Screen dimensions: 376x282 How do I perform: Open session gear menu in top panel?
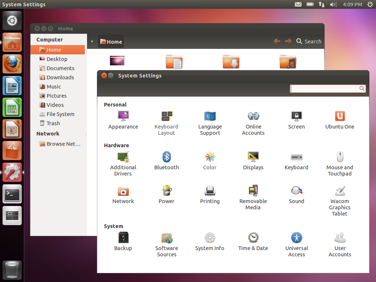[370, 4]
